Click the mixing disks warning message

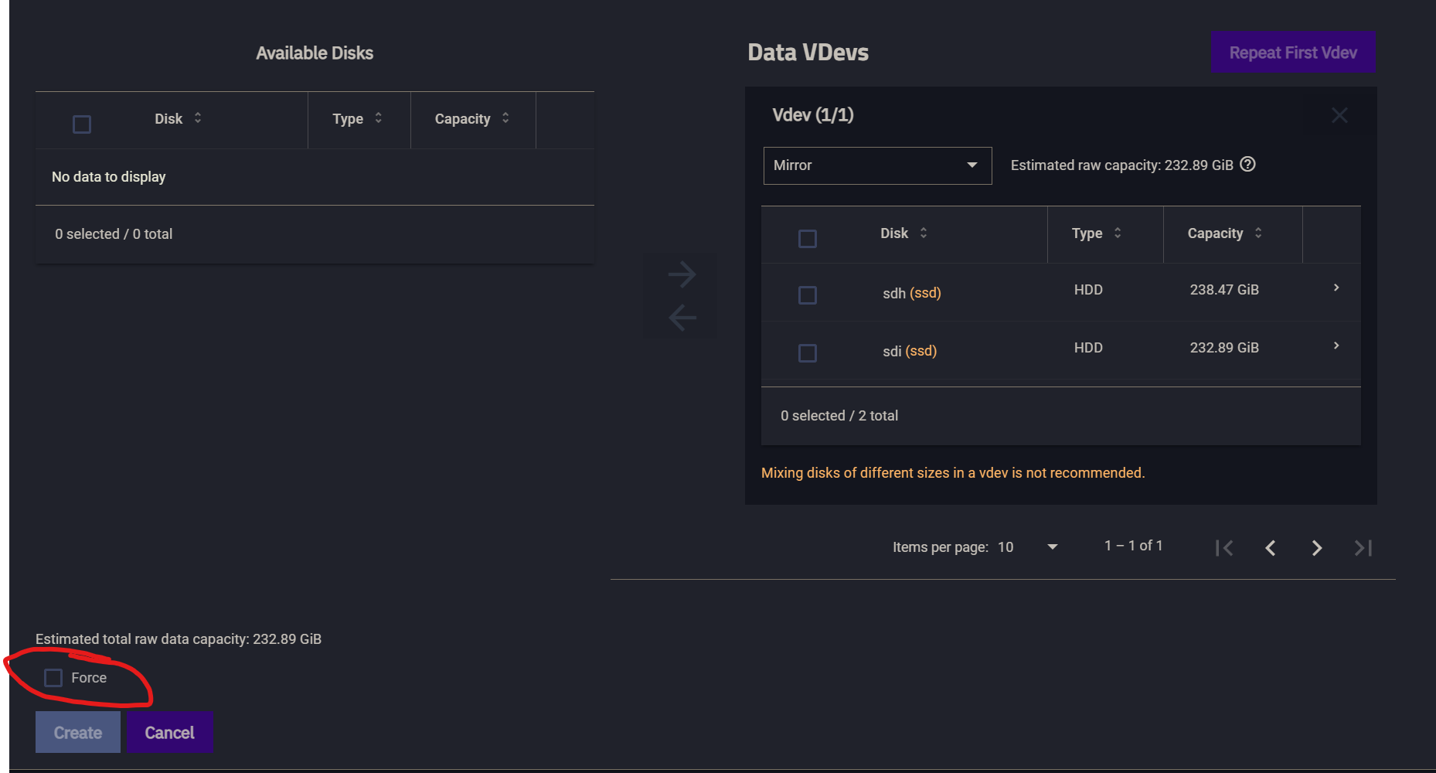tap(953, 473)
